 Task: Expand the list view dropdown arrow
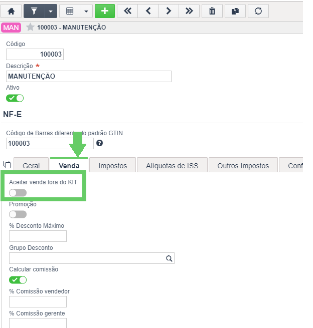click(86, 11)
